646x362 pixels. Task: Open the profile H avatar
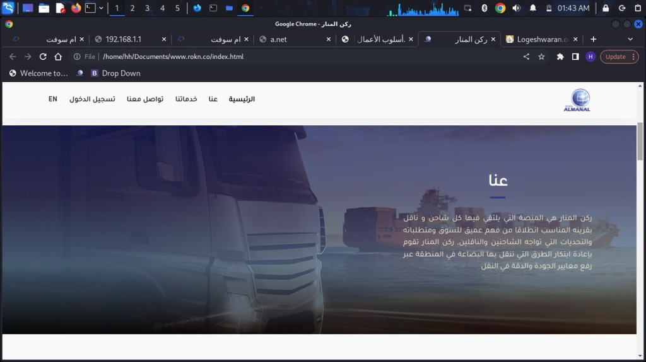590,57
